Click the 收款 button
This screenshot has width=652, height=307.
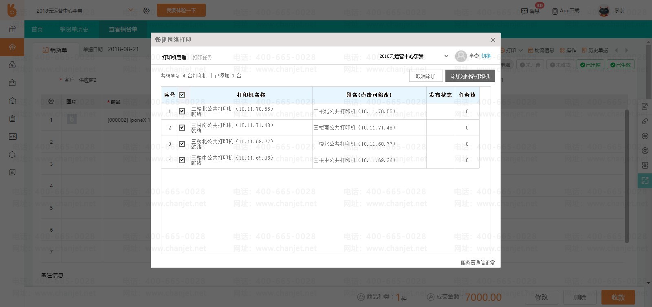(618, 297)
